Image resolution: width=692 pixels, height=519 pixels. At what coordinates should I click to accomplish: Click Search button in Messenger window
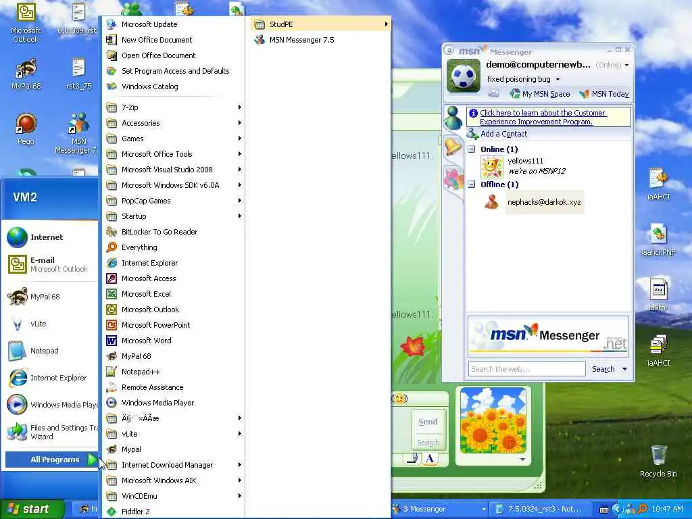tap(603, 369)
